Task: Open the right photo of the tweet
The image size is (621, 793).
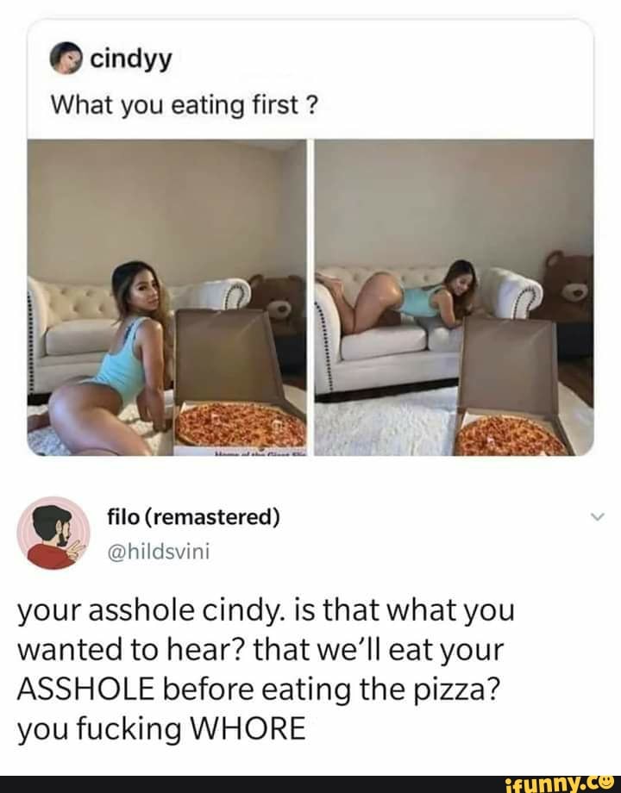Action: point(454,297)
